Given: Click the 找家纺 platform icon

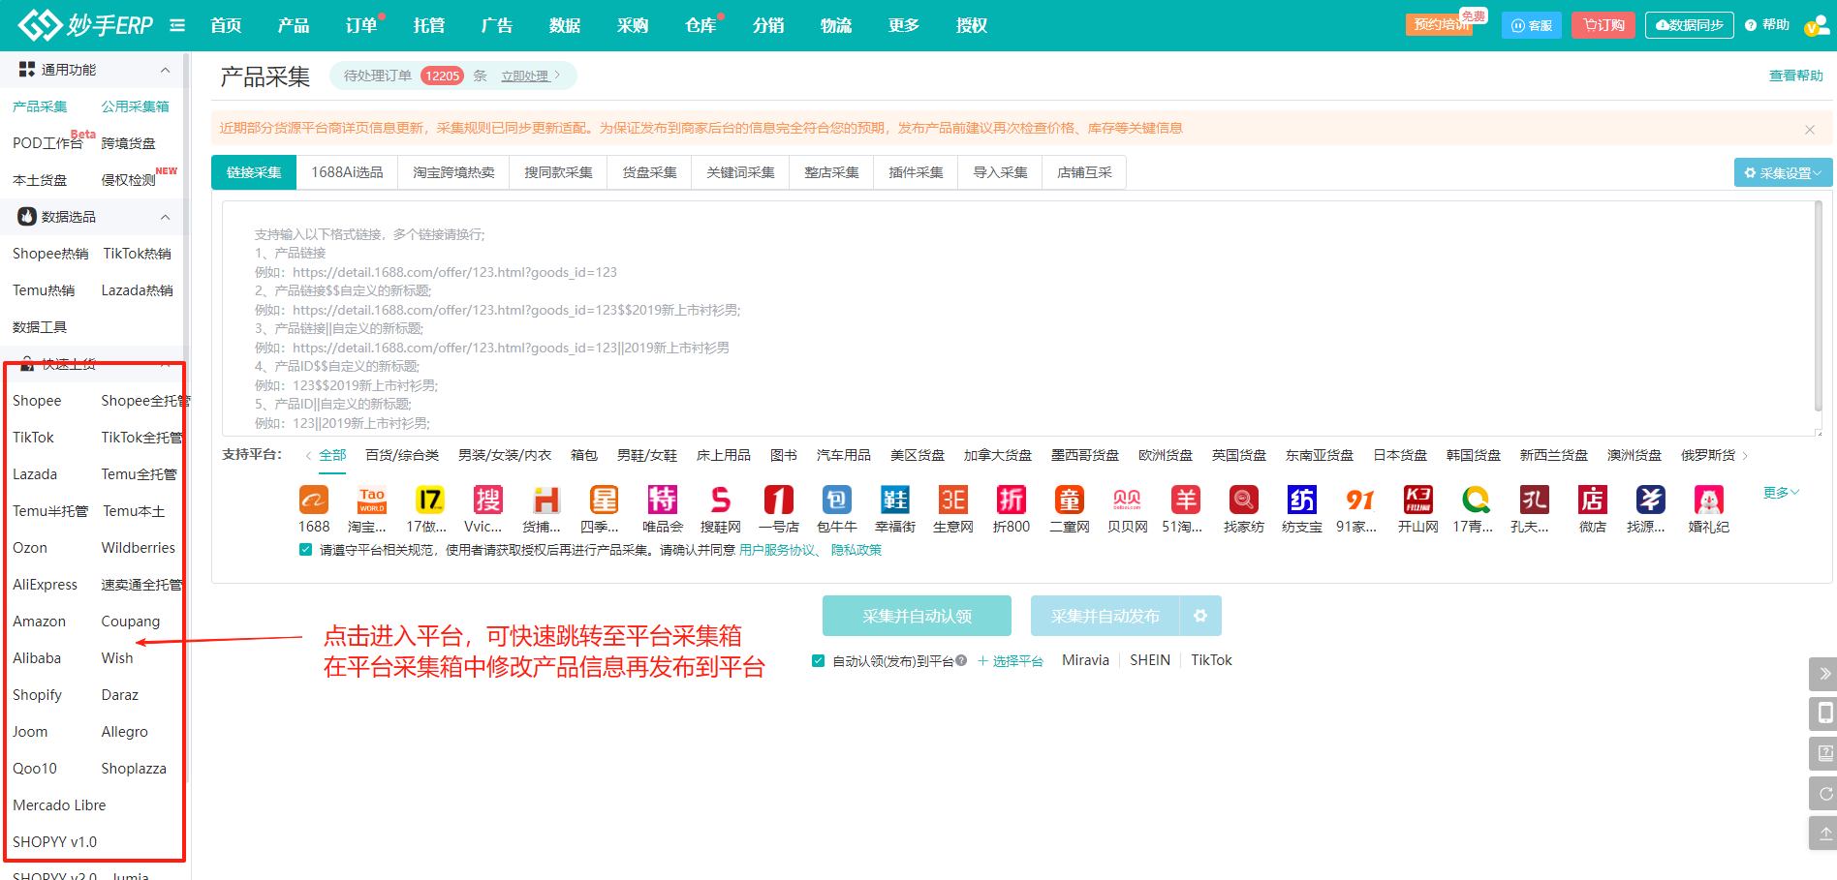Looking at the screenshot, I should [1244, 500].
